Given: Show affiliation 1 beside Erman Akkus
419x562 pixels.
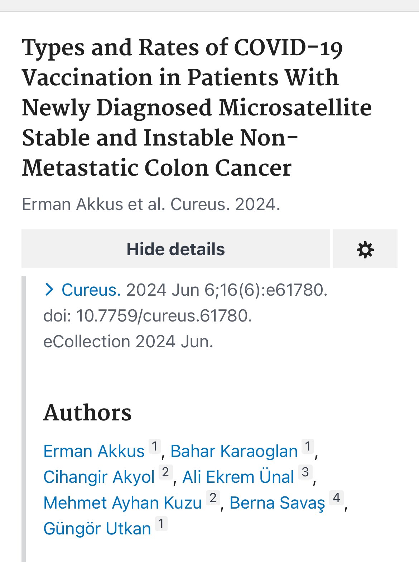Looking at the screenshot, I should tap(155, 447).
